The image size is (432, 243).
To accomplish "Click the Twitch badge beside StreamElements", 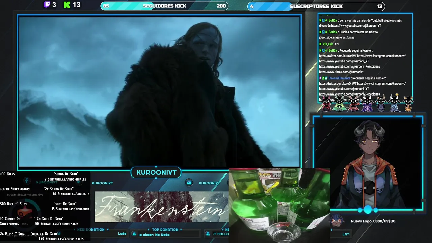I will click(x=320, y=78).
